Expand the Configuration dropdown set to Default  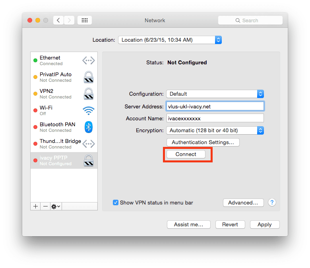(x=215, y=94)
